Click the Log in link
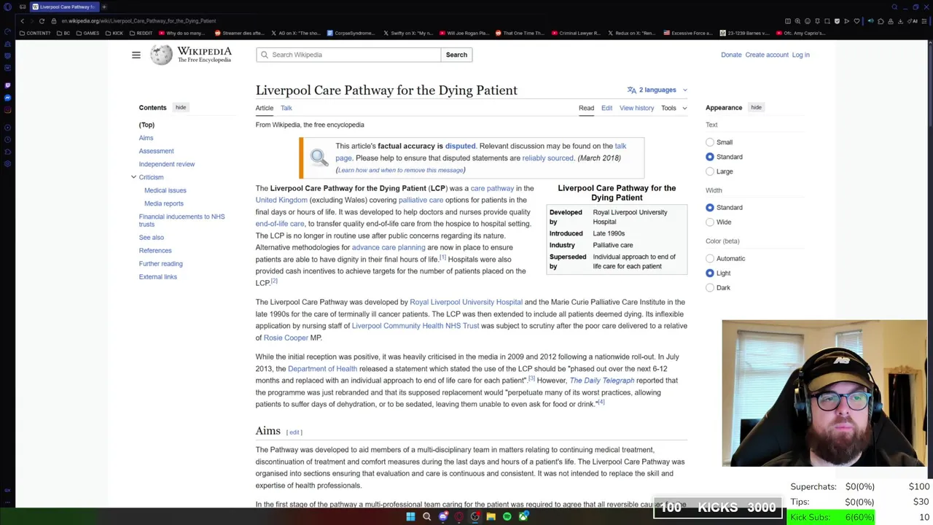The width and height of the screenshot is (933, 525). pyautogui.click(x=800, y=55)
